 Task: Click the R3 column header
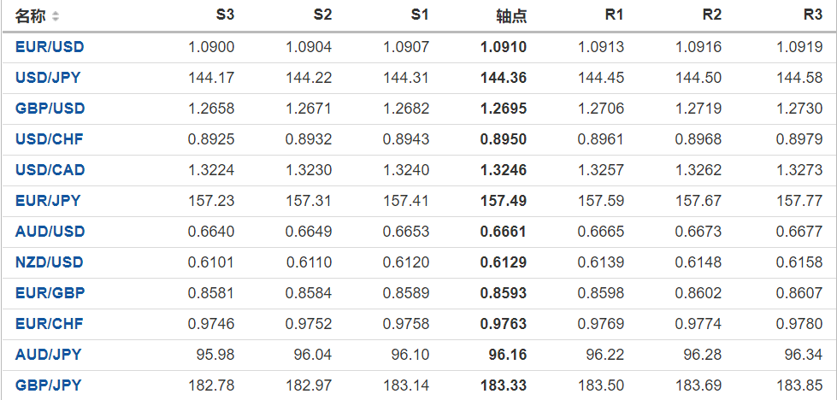pos(812,15)
